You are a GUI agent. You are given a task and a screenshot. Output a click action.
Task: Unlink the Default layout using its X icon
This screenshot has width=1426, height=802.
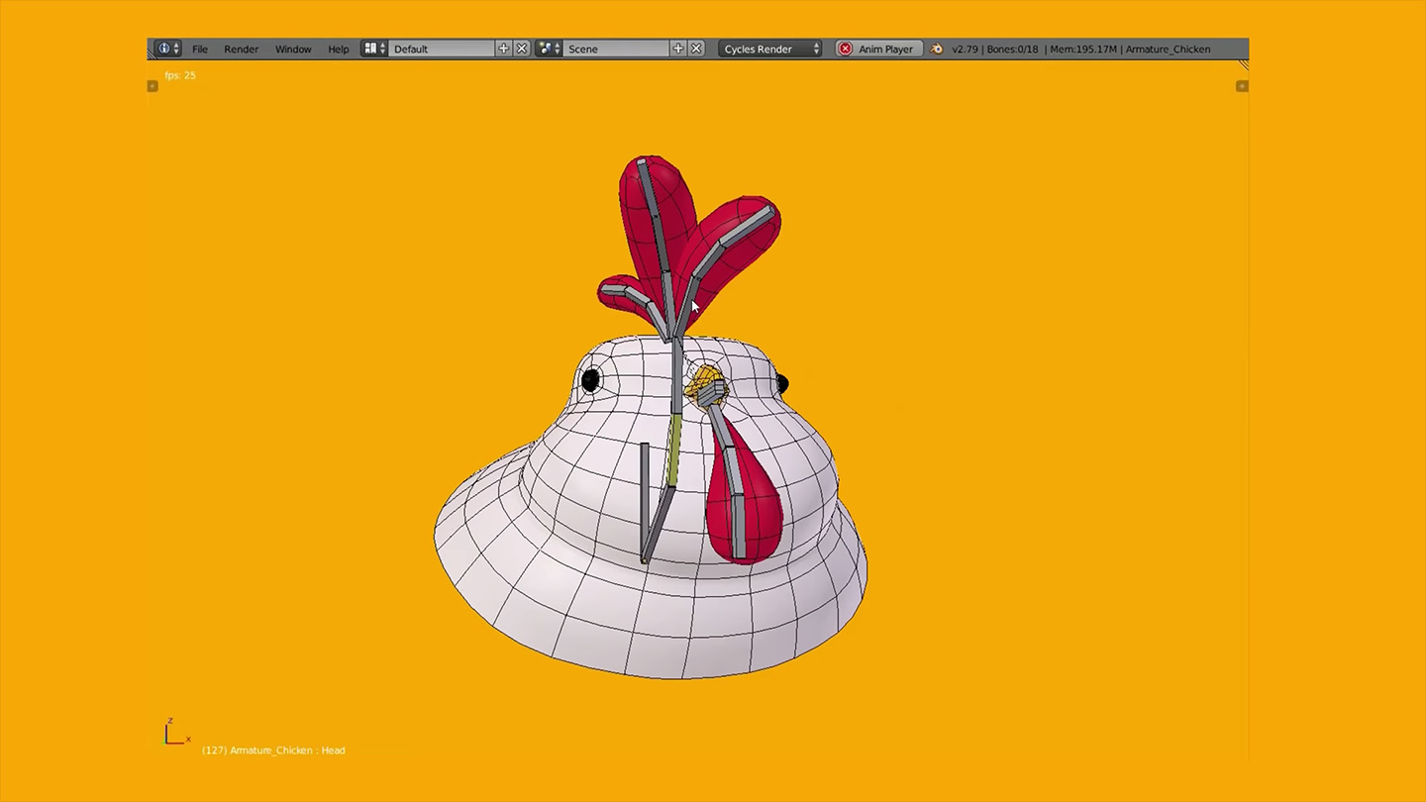pyautogui.click(x=522, y=49)
